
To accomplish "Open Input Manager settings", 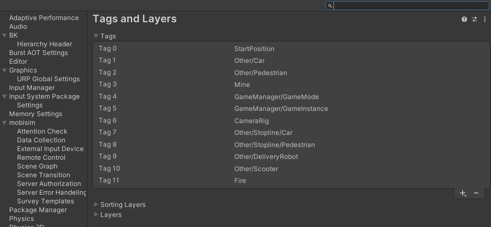I will click(31, 88).
